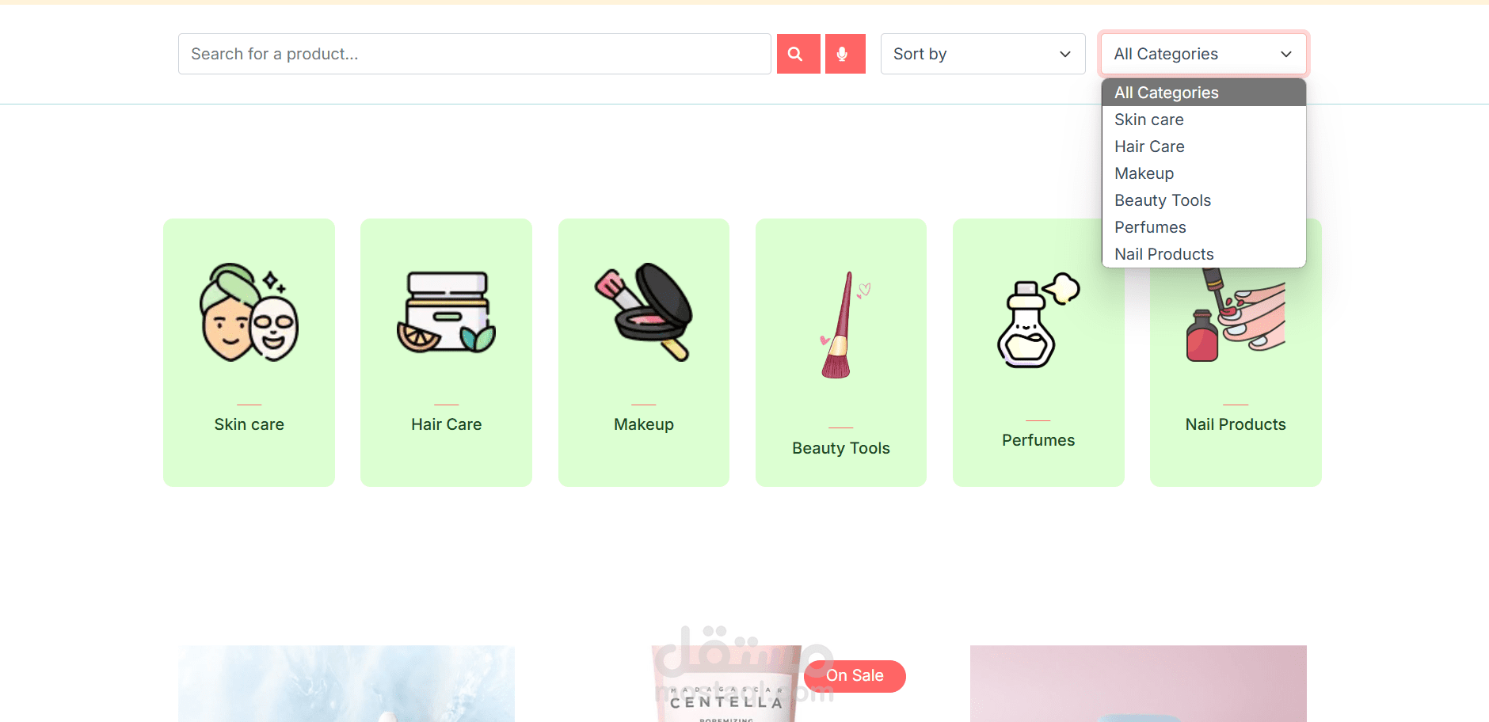Viewport: 1489px width, 722px height.
Task: Expand the Sort by dropdown
Action: coord(983,54)
